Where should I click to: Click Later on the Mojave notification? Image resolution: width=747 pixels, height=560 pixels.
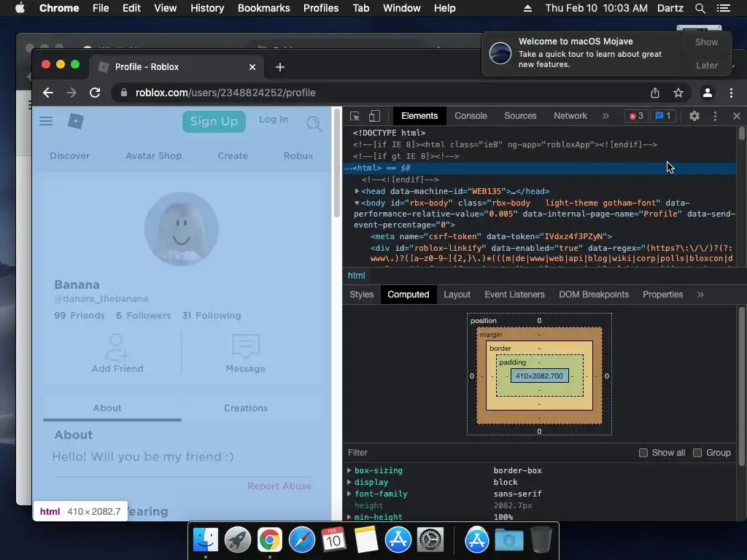pyautogui.click(x=706, y=65)
